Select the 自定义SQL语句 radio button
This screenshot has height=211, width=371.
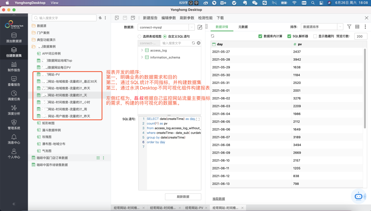(165, 36)
